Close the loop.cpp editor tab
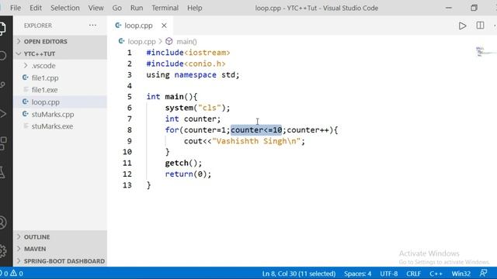The image size is (497, 279). [164, 26]
